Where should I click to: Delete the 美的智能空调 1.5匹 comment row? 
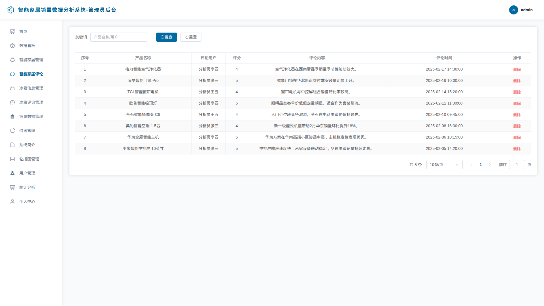pos(517,126)
